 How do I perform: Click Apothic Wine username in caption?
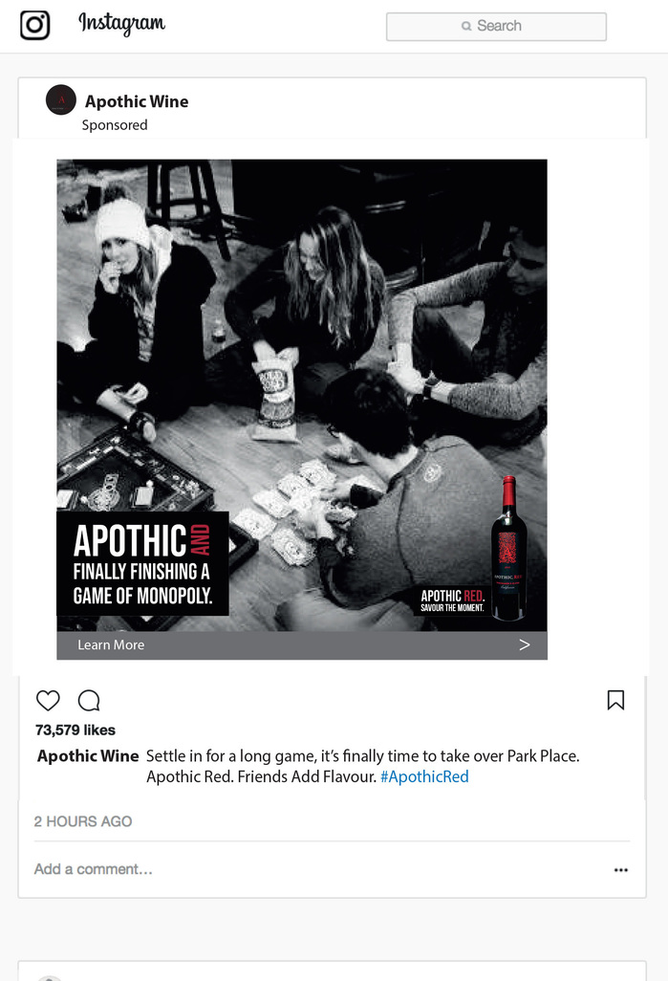pyautogui.click(x=88, y=755)
